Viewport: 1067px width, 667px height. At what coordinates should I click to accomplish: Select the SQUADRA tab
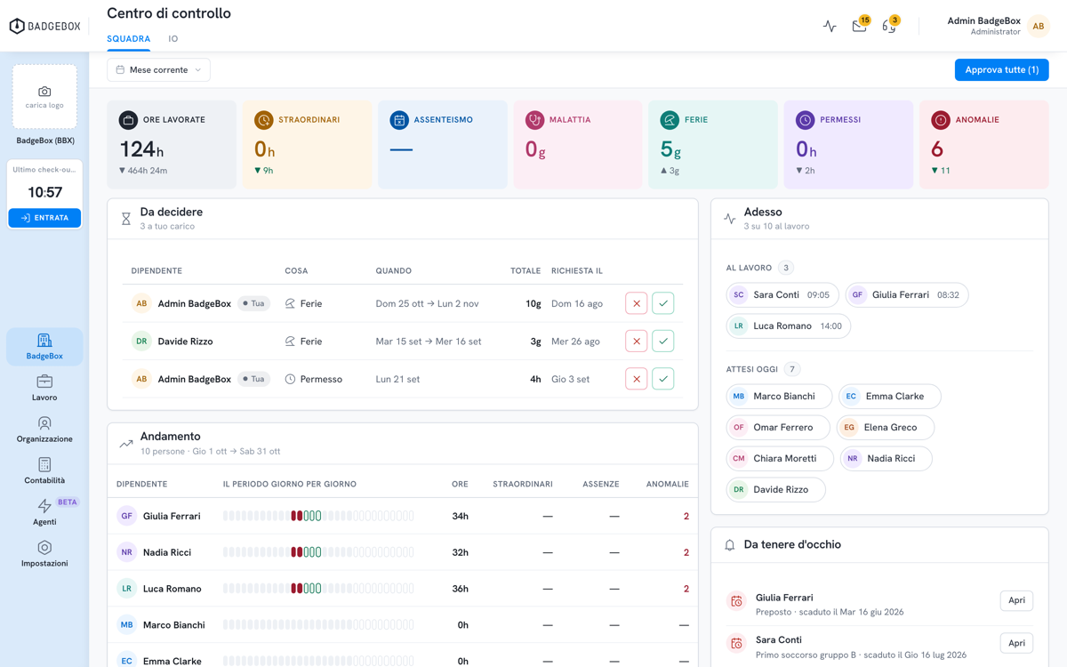pos(129,39)
